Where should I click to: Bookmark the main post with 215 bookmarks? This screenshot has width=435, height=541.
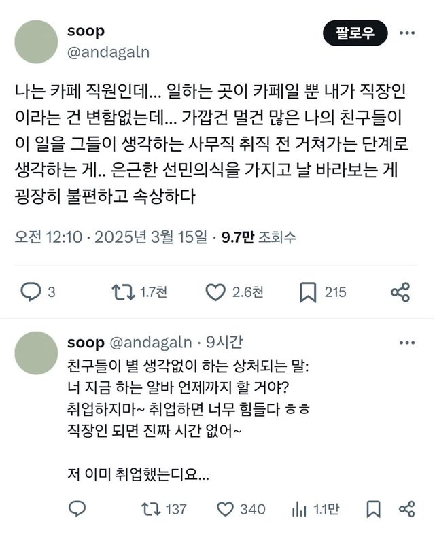(x=308, y=292)
